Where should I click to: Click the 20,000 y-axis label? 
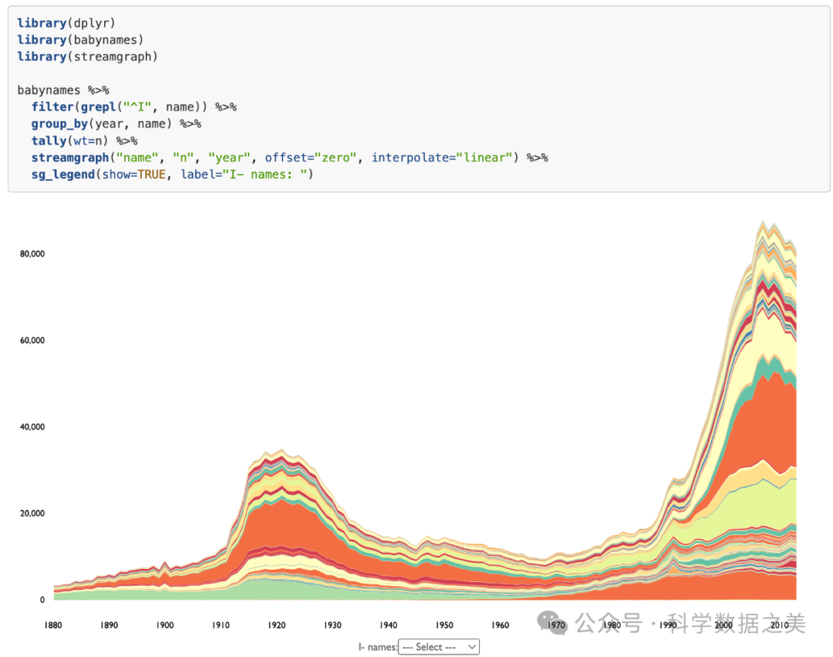tap(32, 513)
